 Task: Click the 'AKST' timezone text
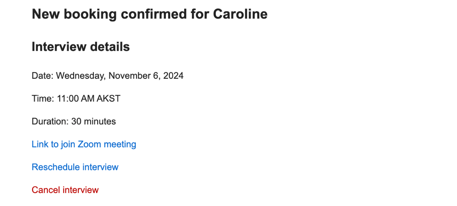(108, 99)
